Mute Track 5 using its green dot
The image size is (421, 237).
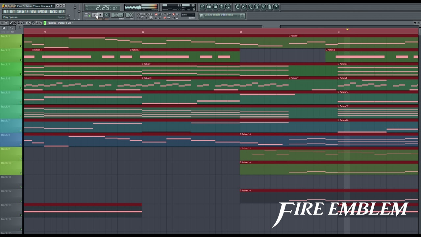click(x=21, y=102)
